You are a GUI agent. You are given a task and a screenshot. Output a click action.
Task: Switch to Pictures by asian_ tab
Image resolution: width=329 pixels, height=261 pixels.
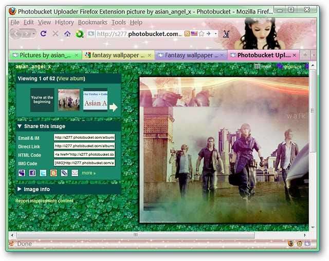(45, 55)
